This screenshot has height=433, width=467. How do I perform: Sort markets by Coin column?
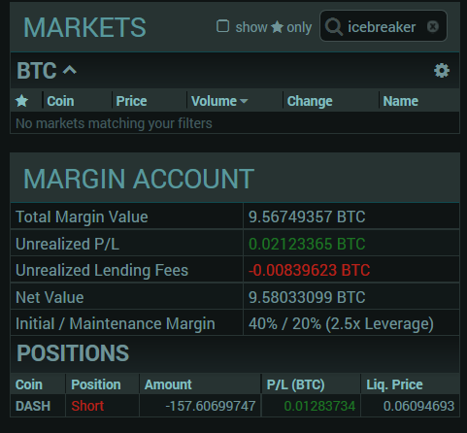tap(60, 101)
